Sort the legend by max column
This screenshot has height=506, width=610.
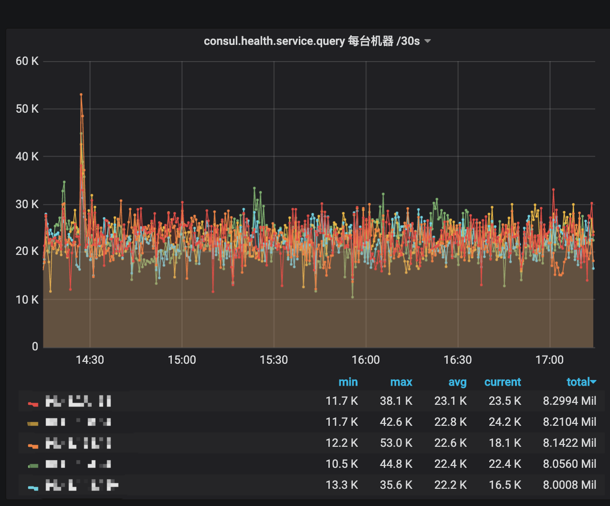(x=401, y=382)
